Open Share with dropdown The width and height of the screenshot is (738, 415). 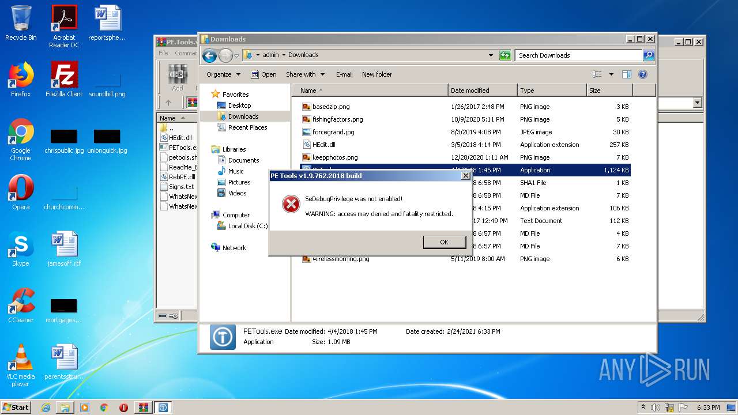305,74
